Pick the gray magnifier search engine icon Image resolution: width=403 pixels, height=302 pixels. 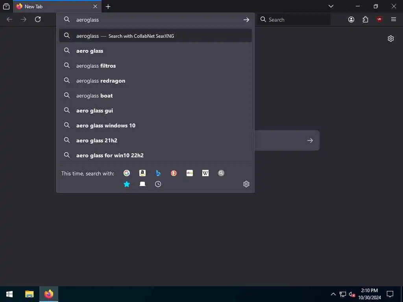[221, 173]
